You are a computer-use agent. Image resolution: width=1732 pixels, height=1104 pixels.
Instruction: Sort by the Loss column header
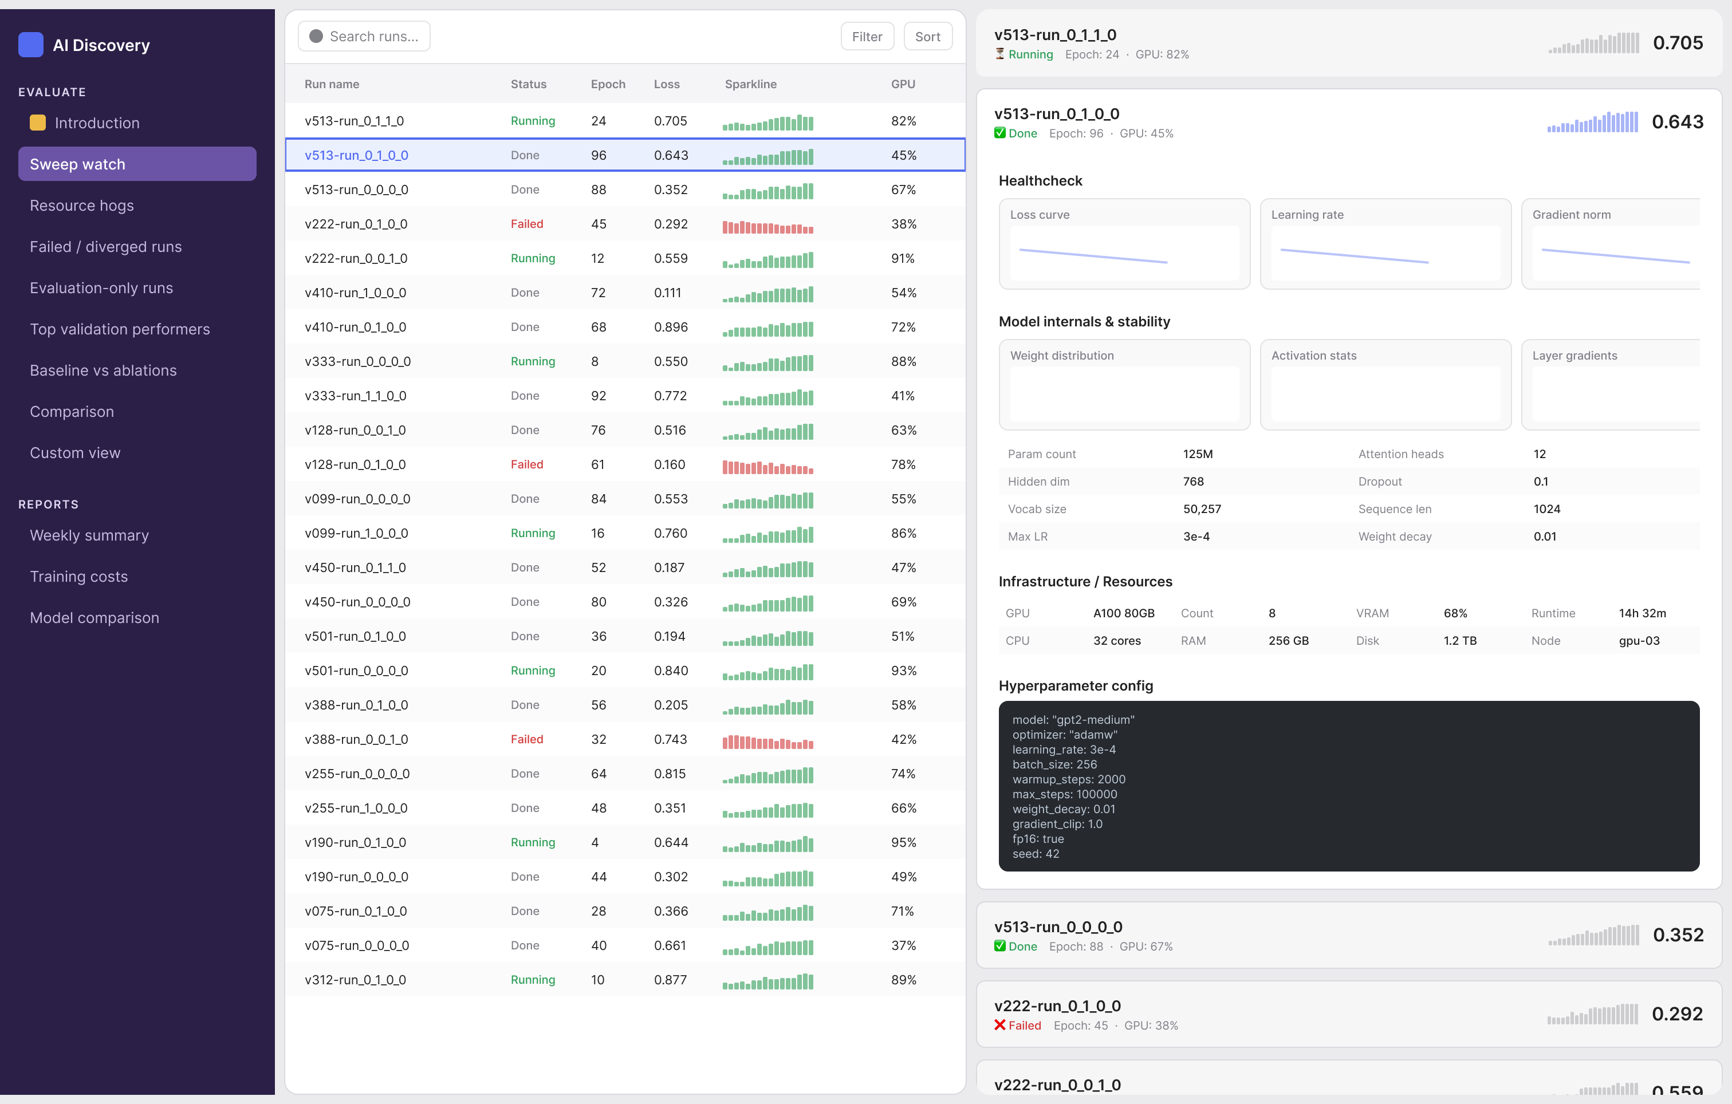[666, 84]
